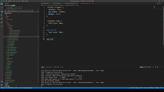Open the Extensions view
This screenshot has width=164, height=92.
(2, 19)
